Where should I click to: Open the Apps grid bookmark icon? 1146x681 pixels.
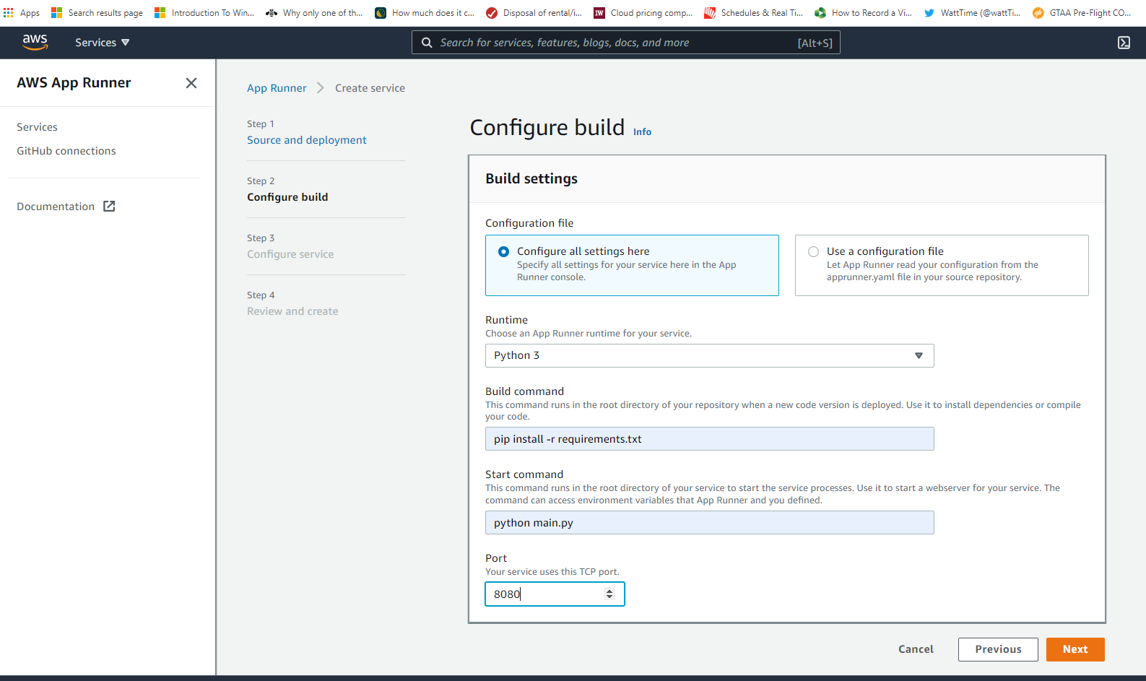pos(9,12)
